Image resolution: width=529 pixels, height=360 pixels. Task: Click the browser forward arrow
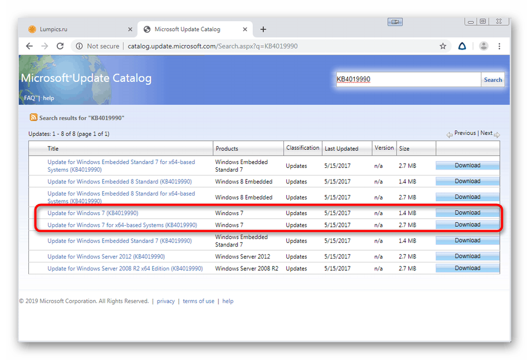[x=45, y=46]
